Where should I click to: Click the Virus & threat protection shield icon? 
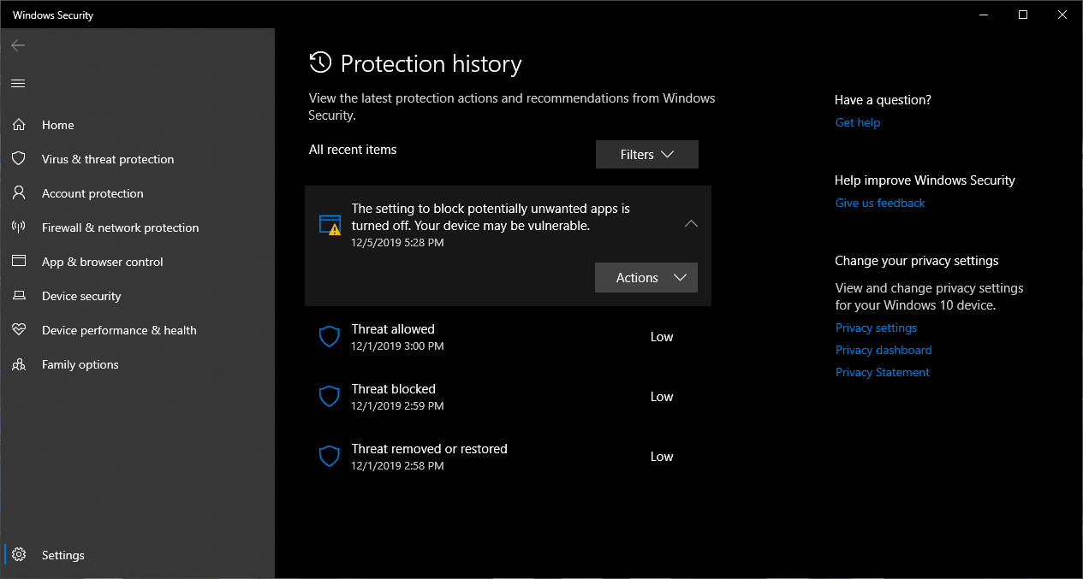pyautogui.click(x=18, y=159)
